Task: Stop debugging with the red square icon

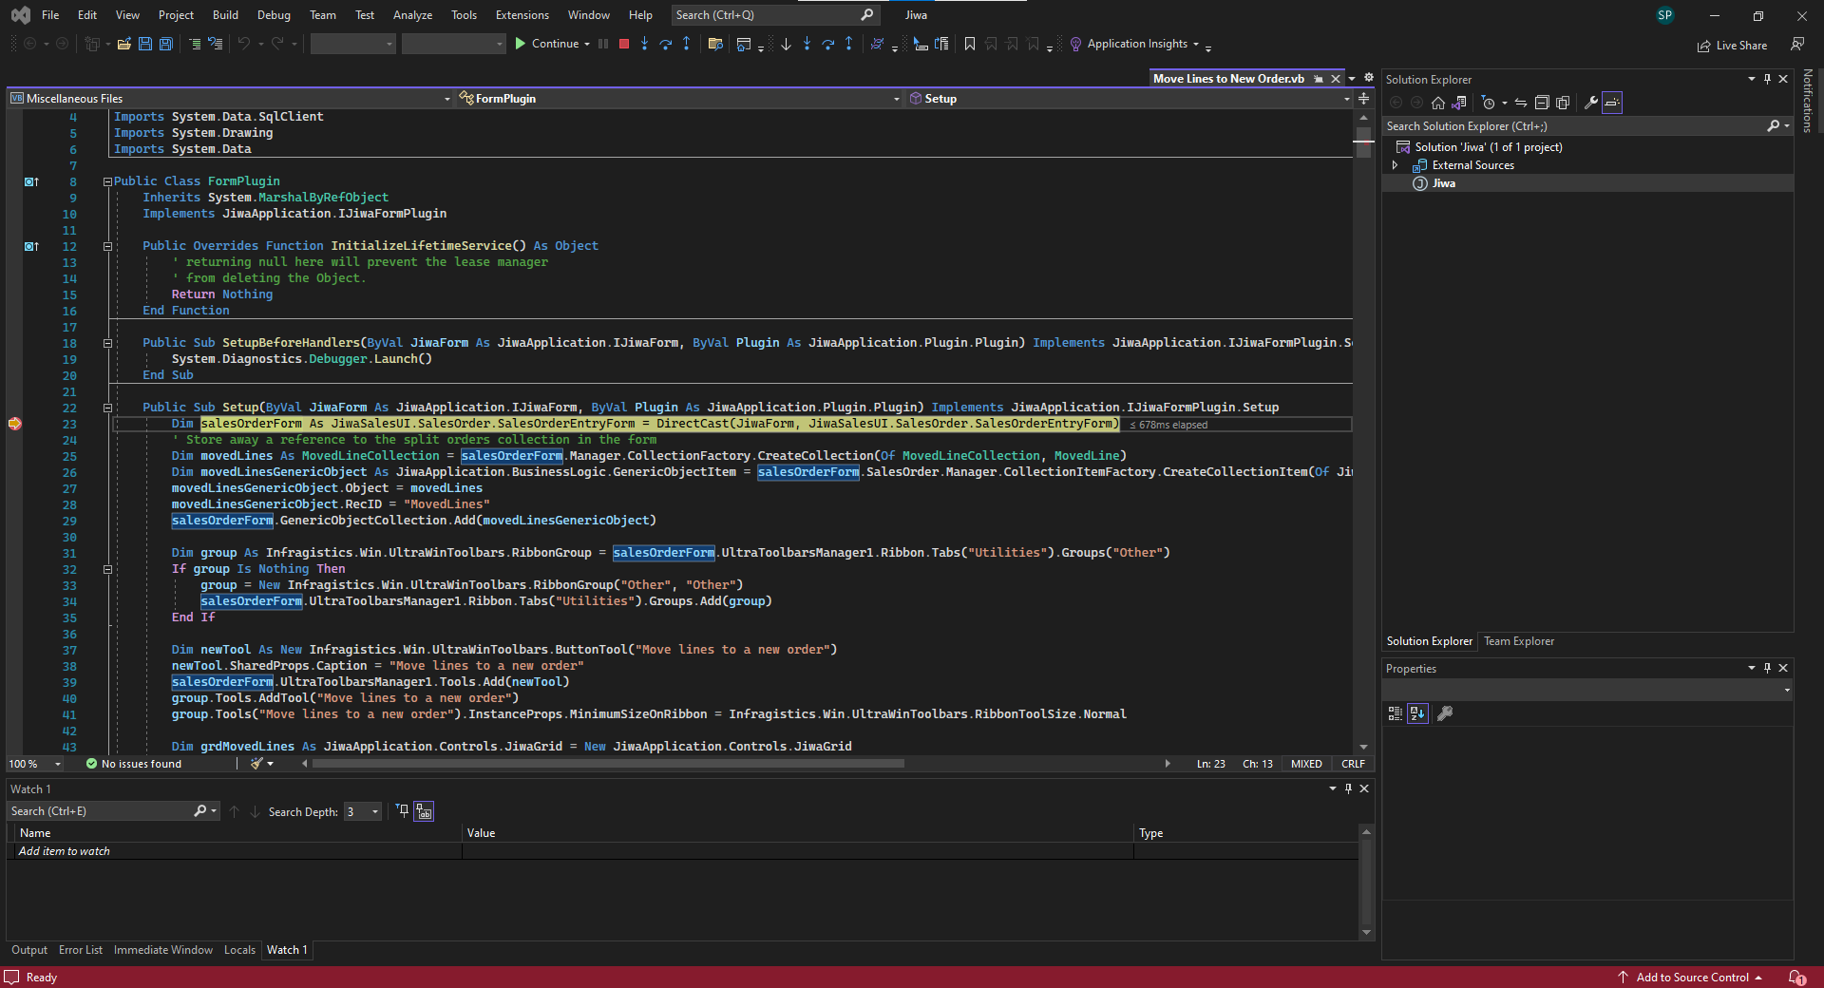Action: pyautogui.click(x=624, y=44)
